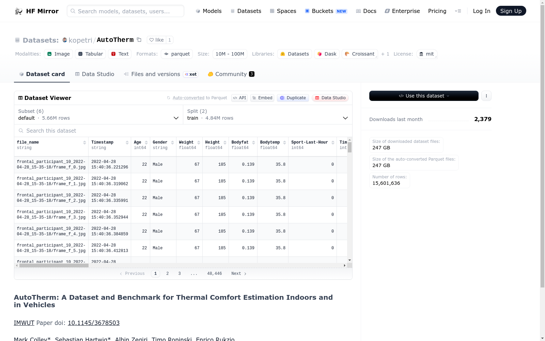Expand the Subset default dropdown

tap(98, 115)
